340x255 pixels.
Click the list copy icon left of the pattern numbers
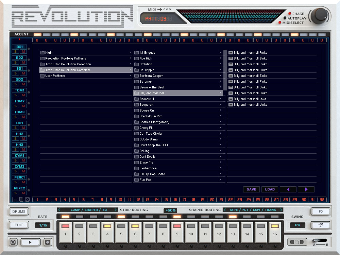[x=21, y=199]
